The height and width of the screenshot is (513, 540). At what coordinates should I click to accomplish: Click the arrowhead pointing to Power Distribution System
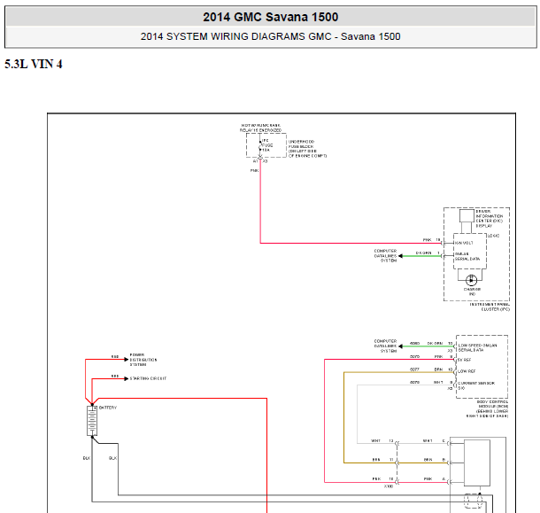(126, 359)
